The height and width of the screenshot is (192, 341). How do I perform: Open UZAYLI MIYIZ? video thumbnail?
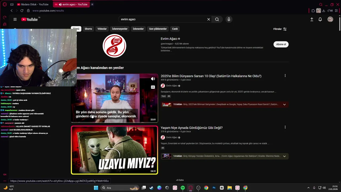114,150
